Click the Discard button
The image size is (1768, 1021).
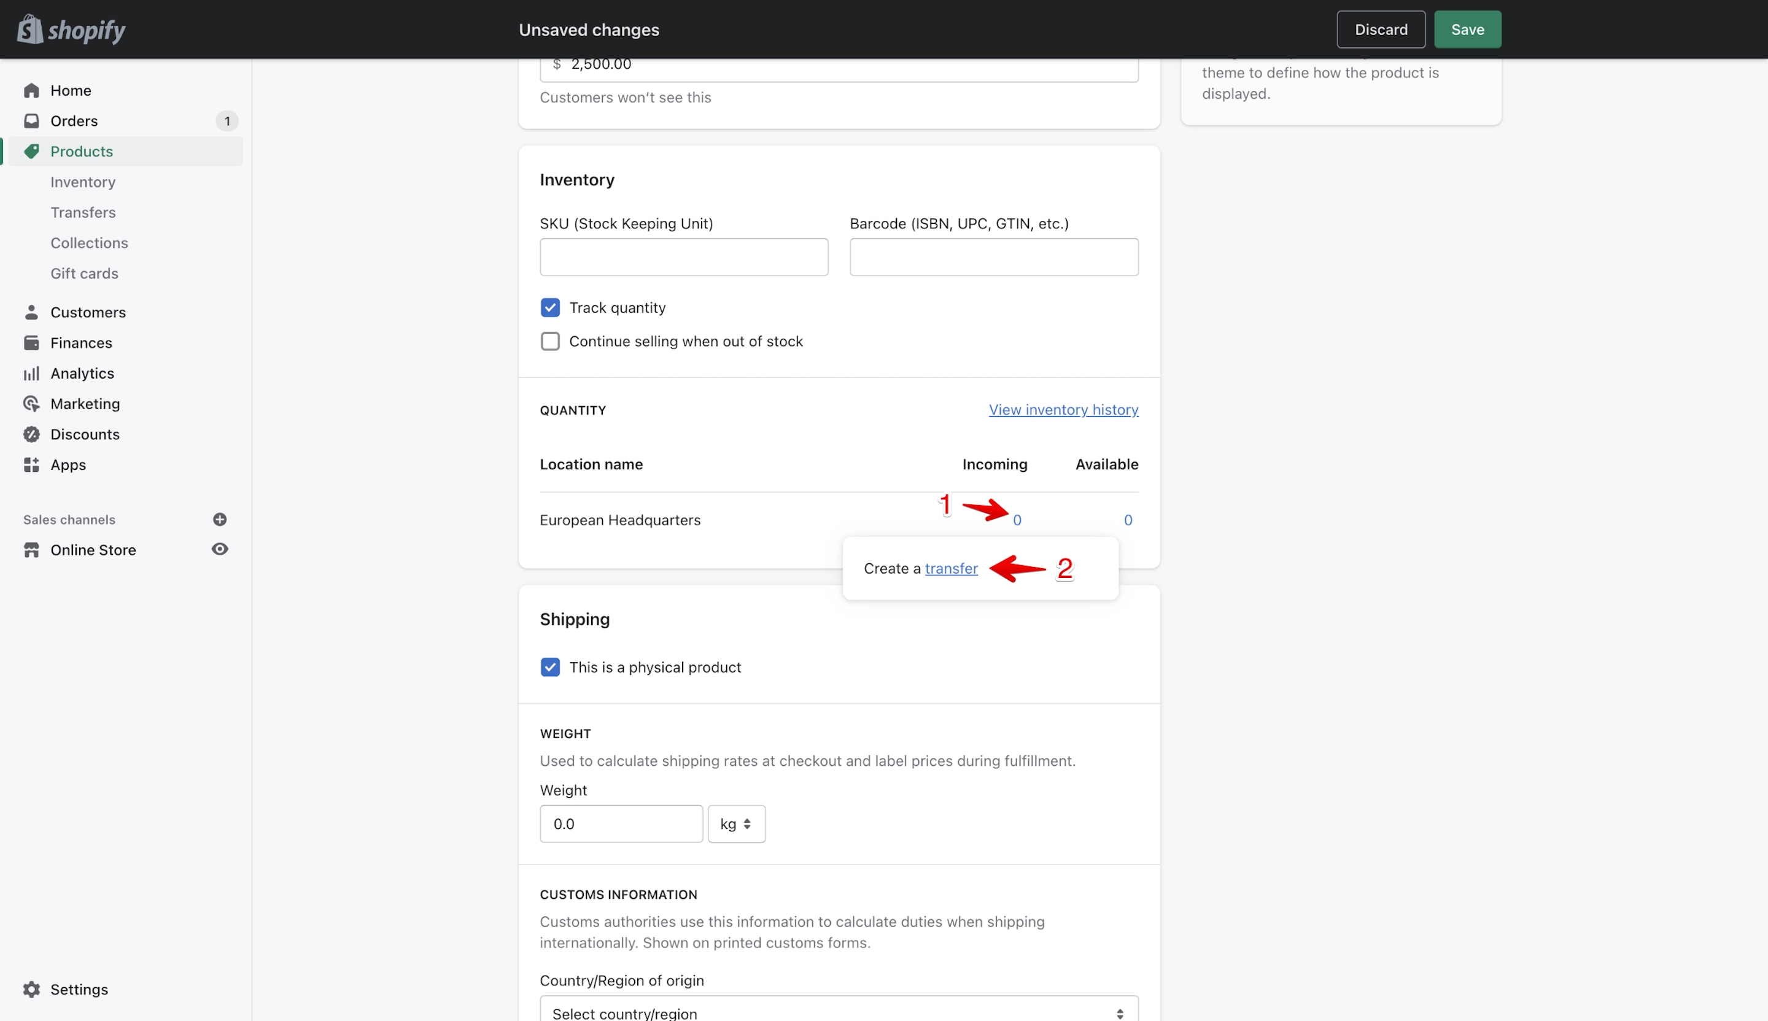1381,29
